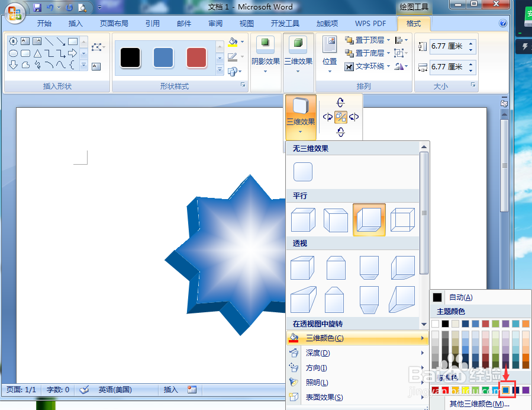Apply the red shape style swatch
The width and height of the screenshot is (532, 410).
196,57
